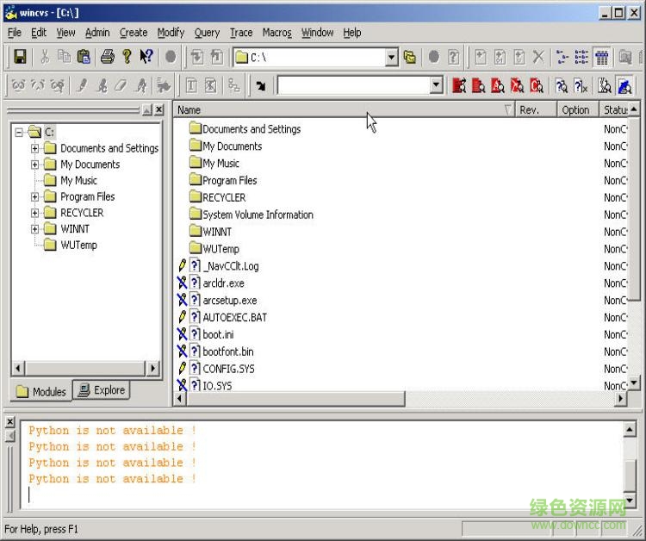The height and width of the screenshot is (541, 646).
Task: Click the context help arrow-question icon
Action: [x=146, y=57]
